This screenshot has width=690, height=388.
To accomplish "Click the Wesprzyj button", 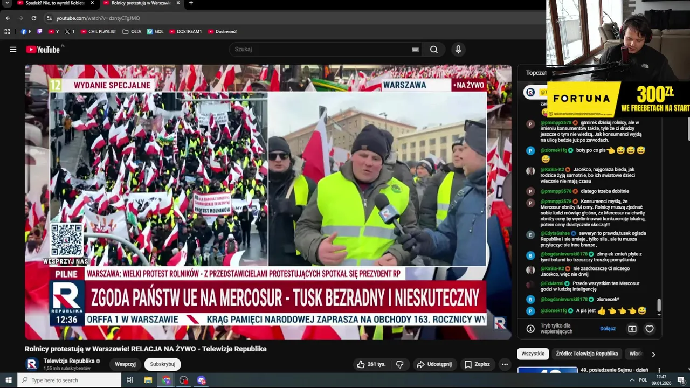I will pyautogui.click(x=125, y=364).
